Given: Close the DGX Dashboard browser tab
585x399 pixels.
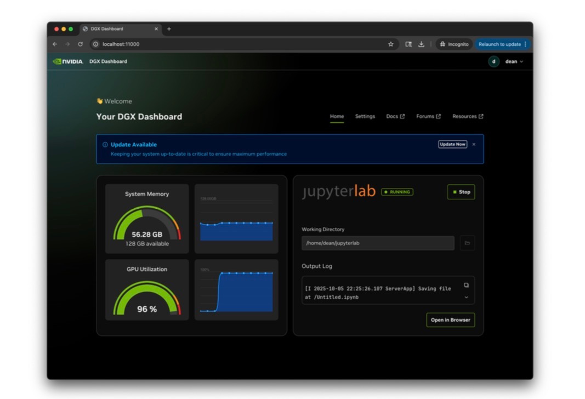Looking at the screenshot, I should tap(156, 29).
